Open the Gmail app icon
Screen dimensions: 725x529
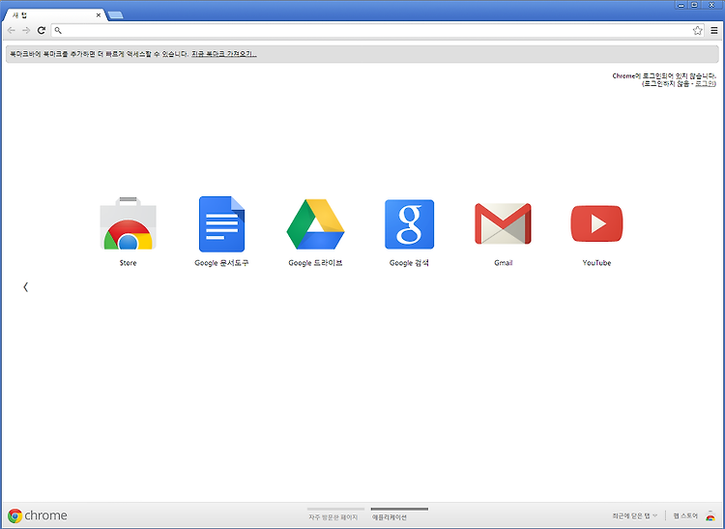pos(503,223)
